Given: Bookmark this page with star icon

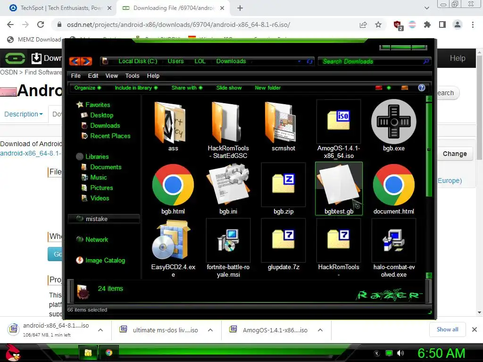Looking at the screenshot, I should (378, 25).
